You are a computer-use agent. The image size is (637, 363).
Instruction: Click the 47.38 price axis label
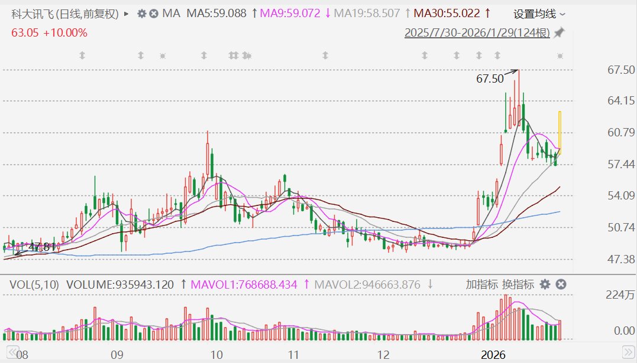click(621, 259)
